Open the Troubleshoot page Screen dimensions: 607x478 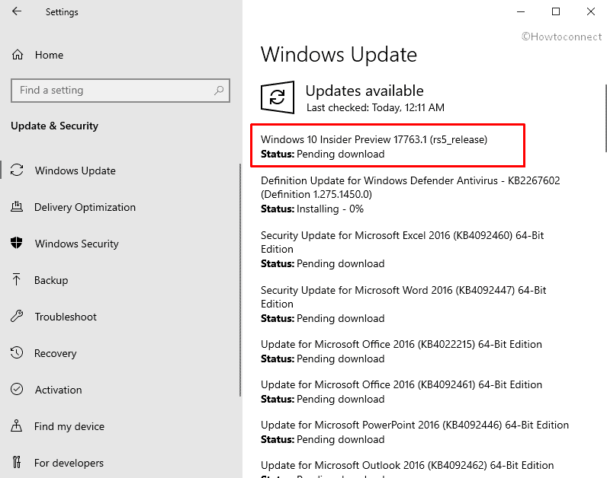coord(66,317)
